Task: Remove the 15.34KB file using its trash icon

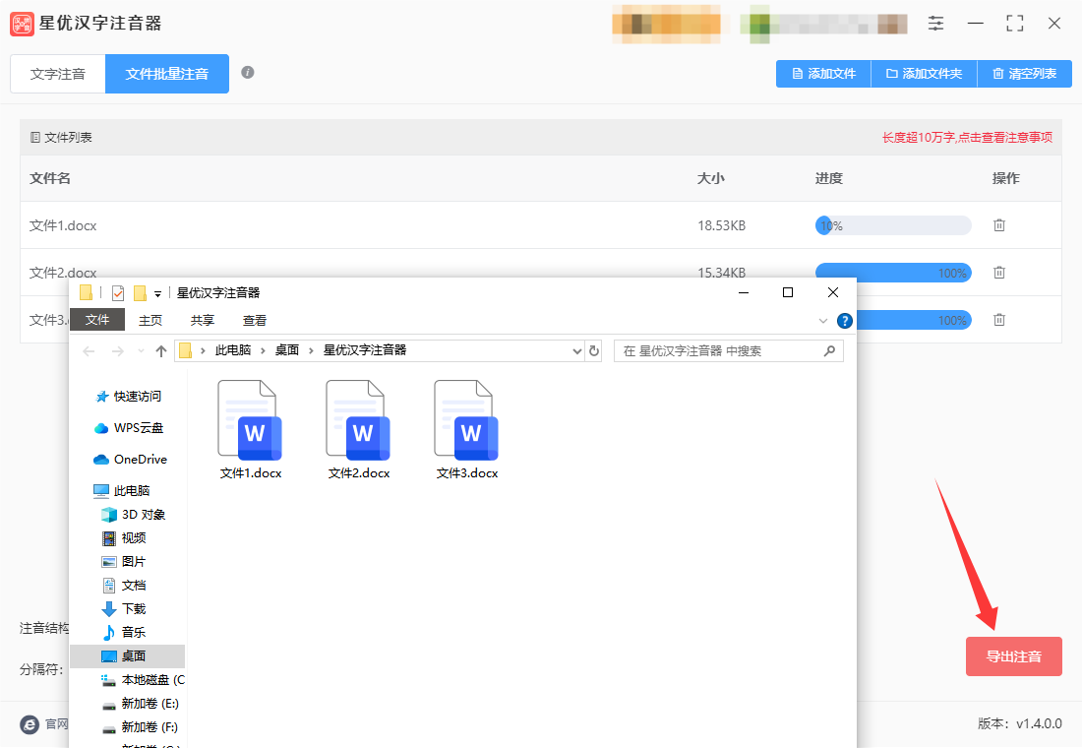Action: pos(999,272)
